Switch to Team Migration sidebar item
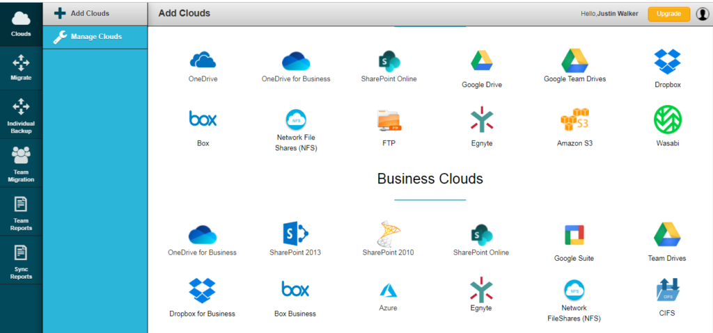The image size is (713, 333). coord(21,163)
